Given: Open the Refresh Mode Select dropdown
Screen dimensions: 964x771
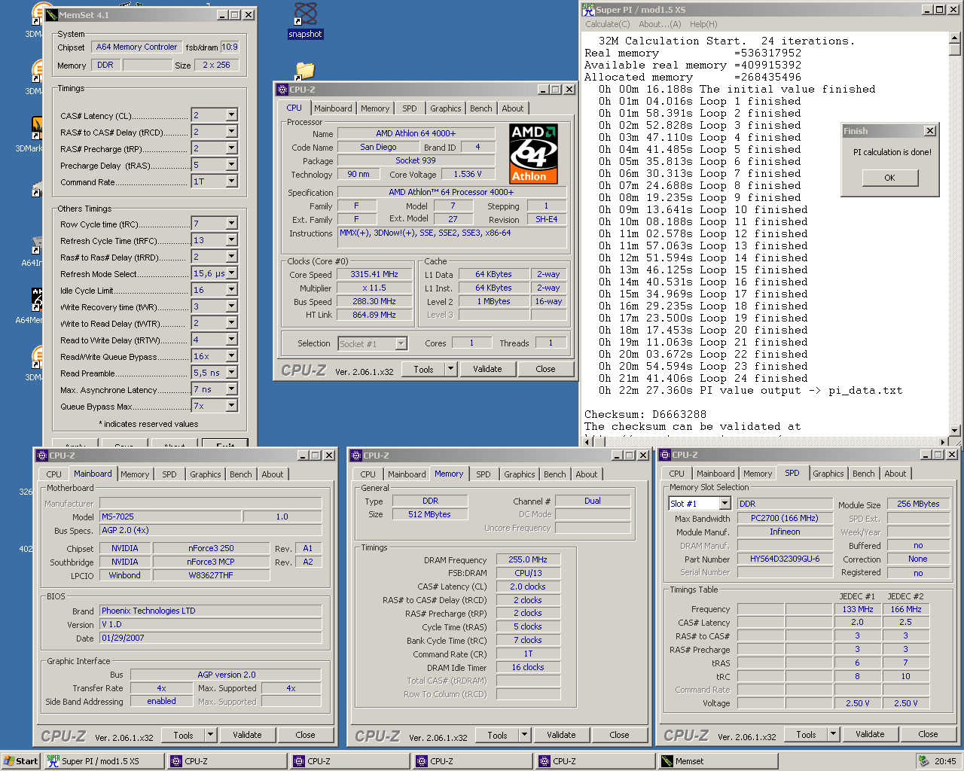Looking at the screenshot, I should (x=231, y=273).
